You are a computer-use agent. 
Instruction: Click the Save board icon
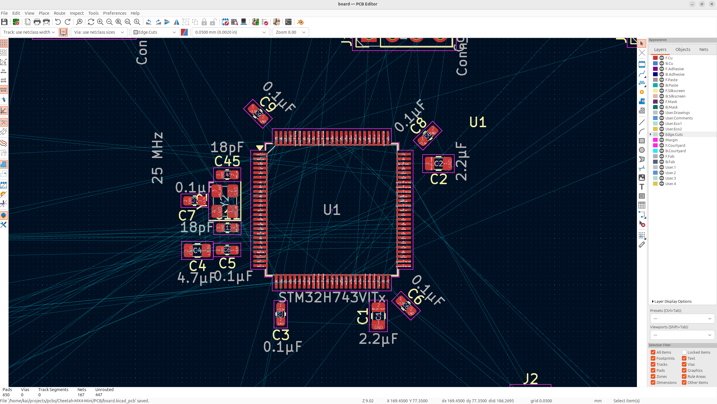pyautogui.click(x=4, y=22)
